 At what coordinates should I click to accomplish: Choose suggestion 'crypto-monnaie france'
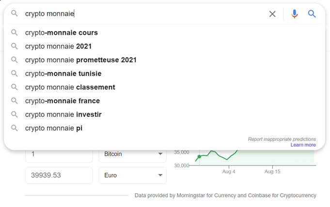[x=63, y=101]
